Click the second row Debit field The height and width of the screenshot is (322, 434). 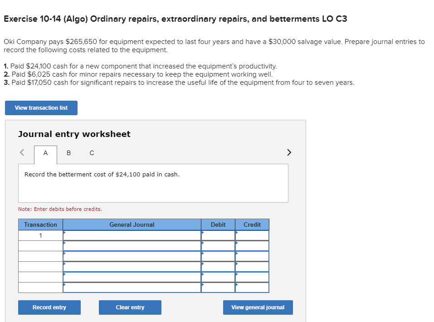tap(218, 246)
